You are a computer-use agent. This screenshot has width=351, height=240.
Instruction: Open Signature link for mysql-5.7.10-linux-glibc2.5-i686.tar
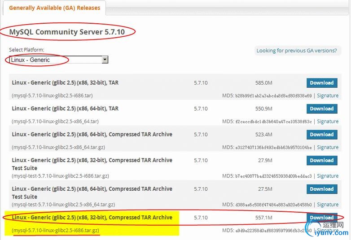click(328, 95)
